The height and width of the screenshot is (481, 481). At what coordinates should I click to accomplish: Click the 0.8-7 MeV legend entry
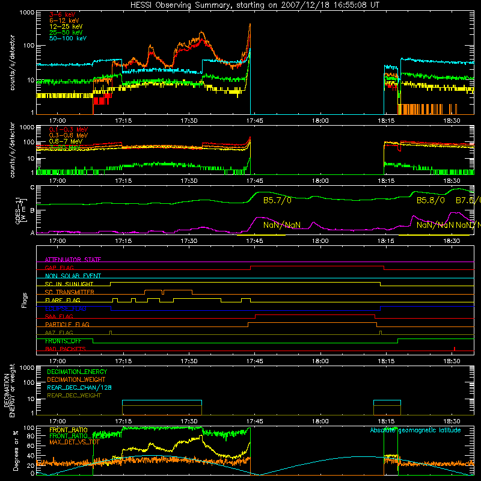tap(66, 141)
